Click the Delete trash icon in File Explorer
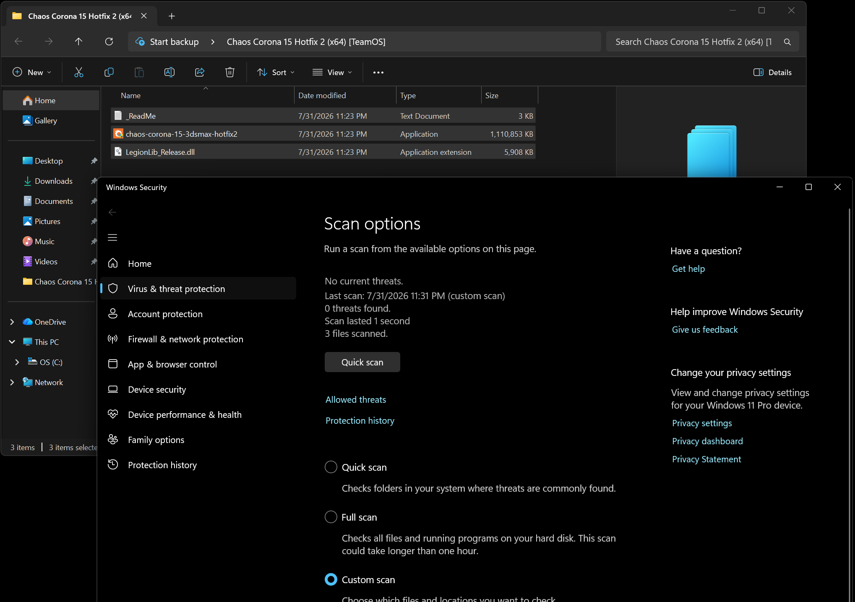The height and width of the screenshot is (602, 855). [230, 72]
